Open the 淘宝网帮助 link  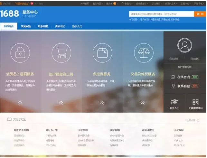pos(19,140)
